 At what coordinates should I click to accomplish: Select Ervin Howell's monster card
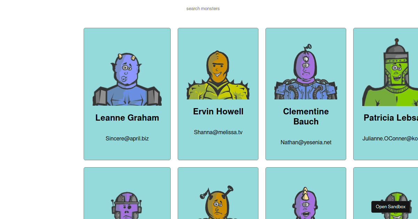pos(218,149)
